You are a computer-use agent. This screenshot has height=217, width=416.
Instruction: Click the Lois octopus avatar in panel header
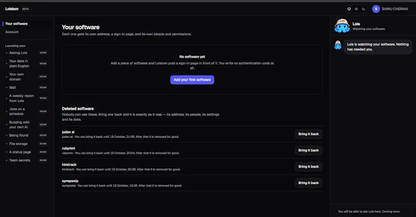[342, 26]
